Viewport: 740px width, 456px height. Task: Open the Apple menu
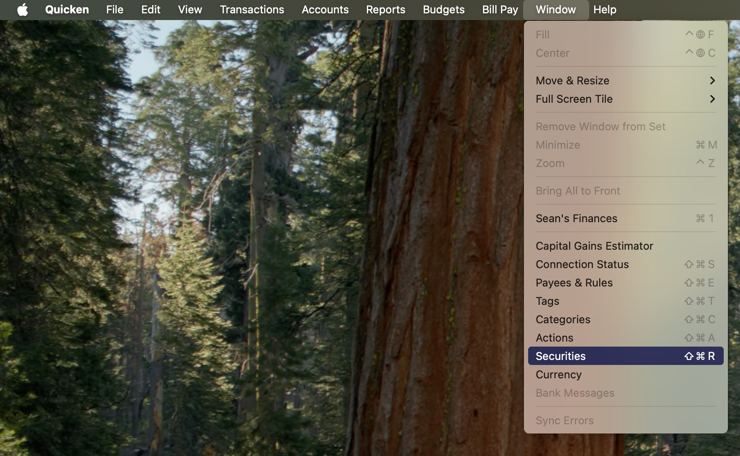tap(23, 10)
